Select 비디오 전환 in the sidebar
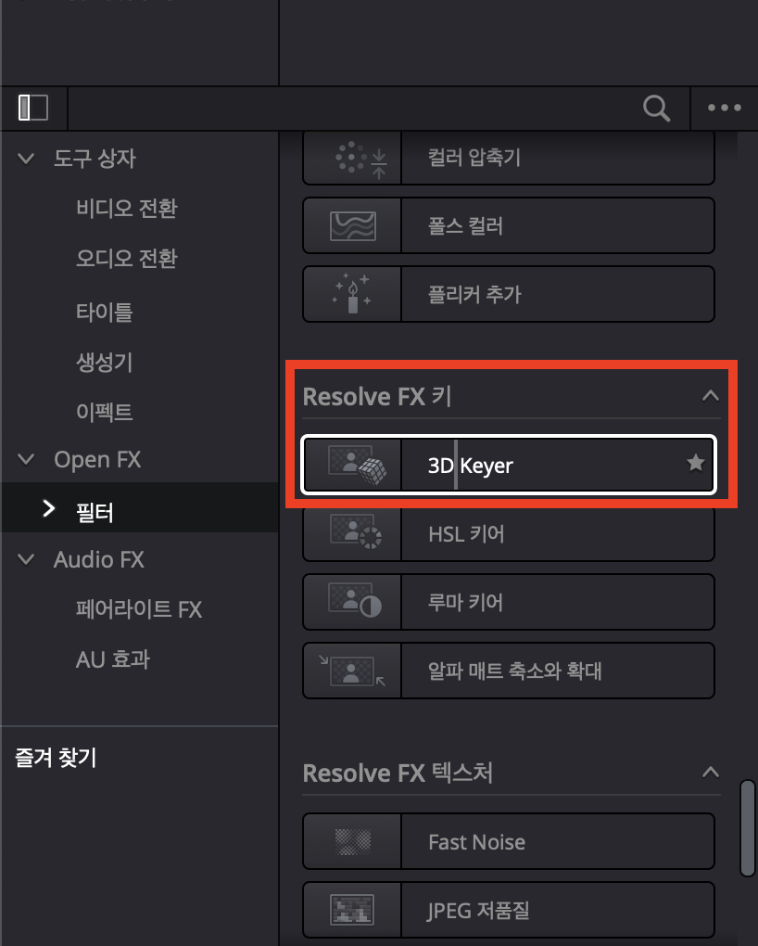 127,208
